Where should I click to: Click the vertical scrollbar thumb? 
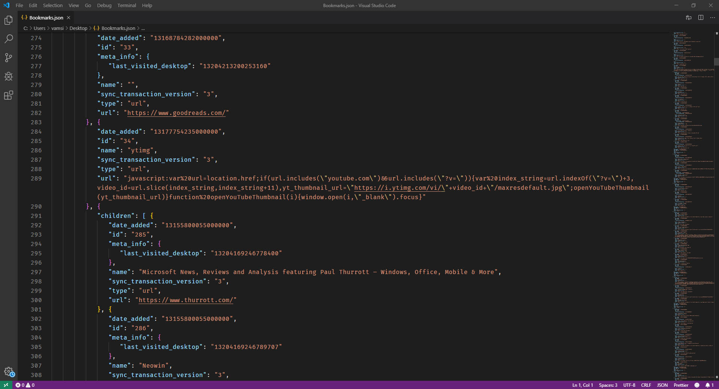click(x=716, y=61)
